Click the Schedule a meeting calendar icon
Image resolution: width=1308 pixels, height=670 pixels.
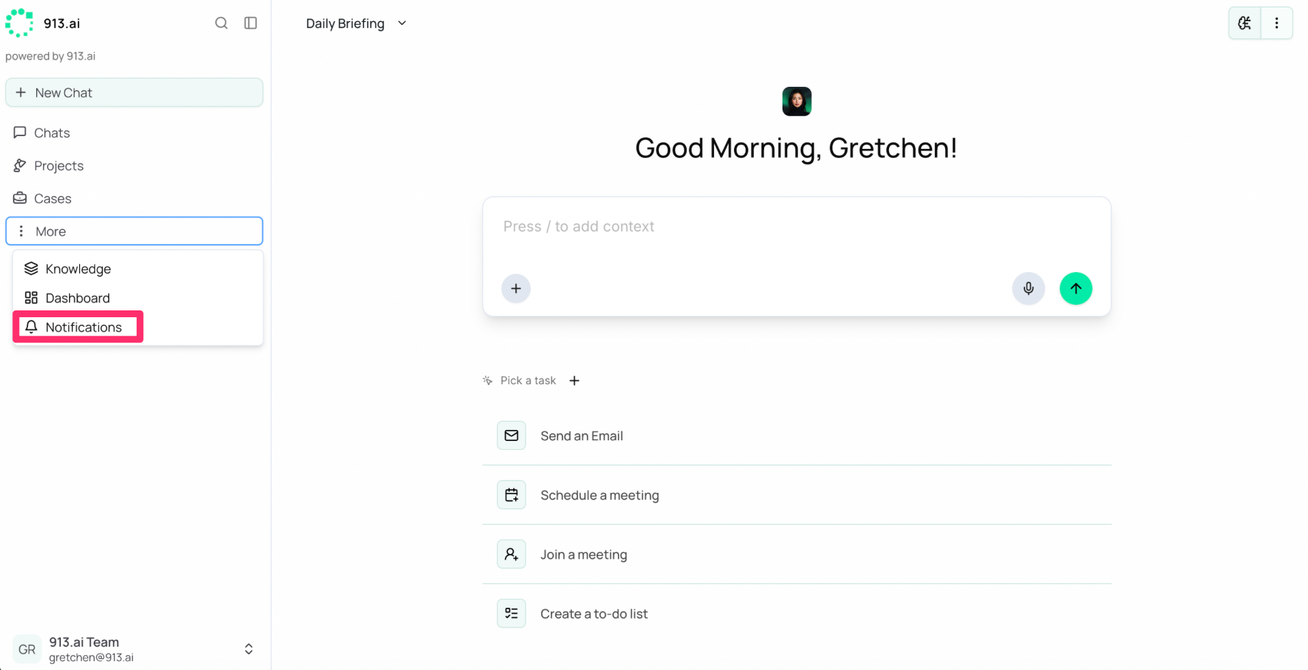tap(511, 495)
